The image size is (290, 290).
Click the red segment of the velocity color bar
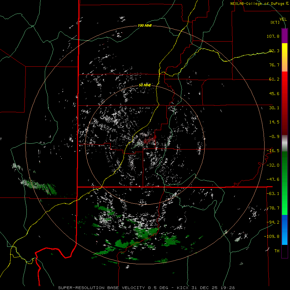coord(285,103)
